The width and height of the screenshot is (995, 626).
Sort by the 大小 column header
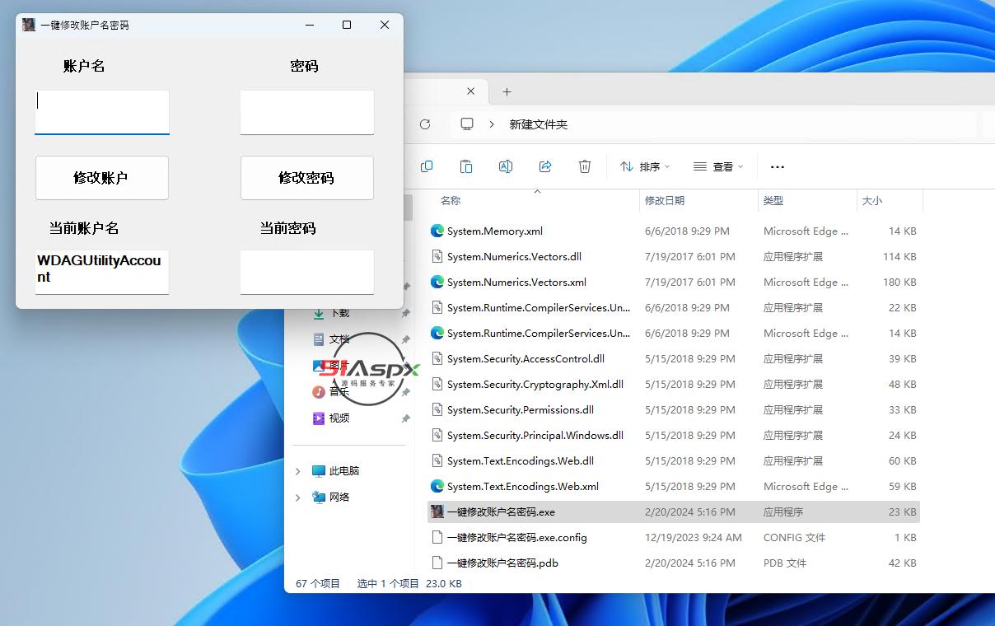coord(871,200)
